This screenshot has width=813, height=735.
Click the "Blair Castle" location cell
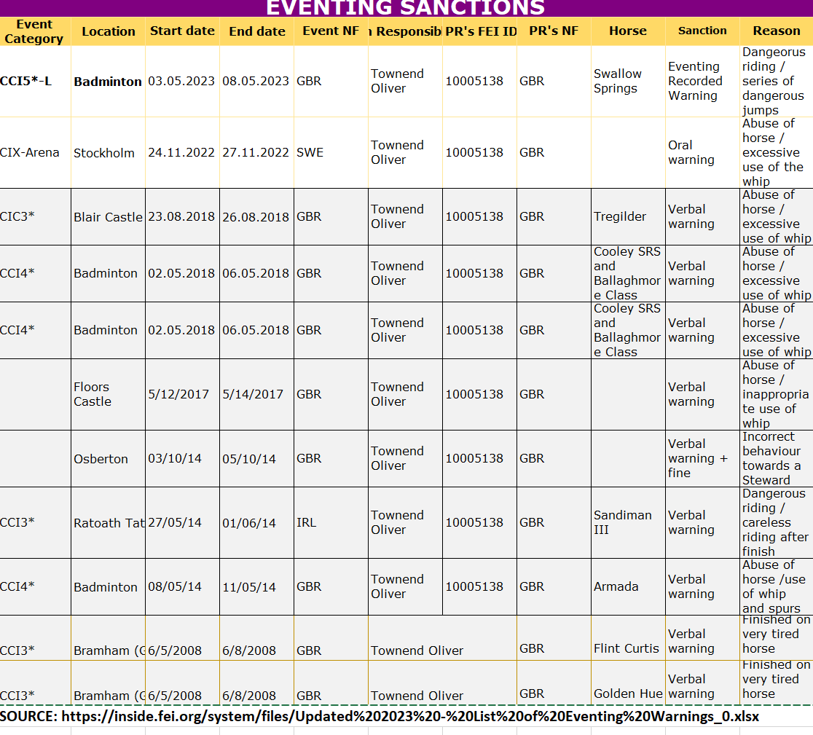(109, 216)
